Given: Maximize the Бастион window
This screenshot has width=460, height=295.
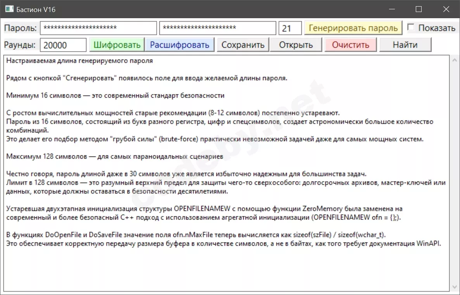Looking at the screenshot, I should pyautogui.click(x=418, y=9).
